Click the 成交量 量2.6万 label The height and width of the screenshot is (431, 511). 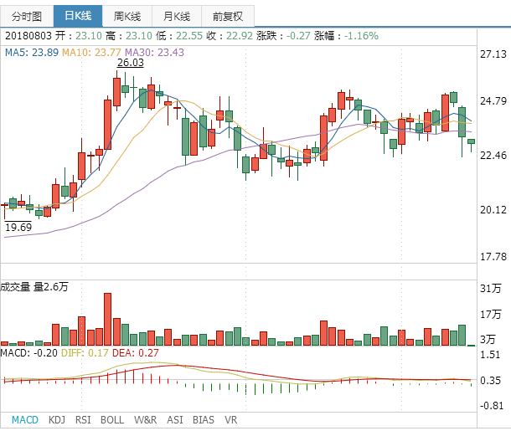coord(34,287)
